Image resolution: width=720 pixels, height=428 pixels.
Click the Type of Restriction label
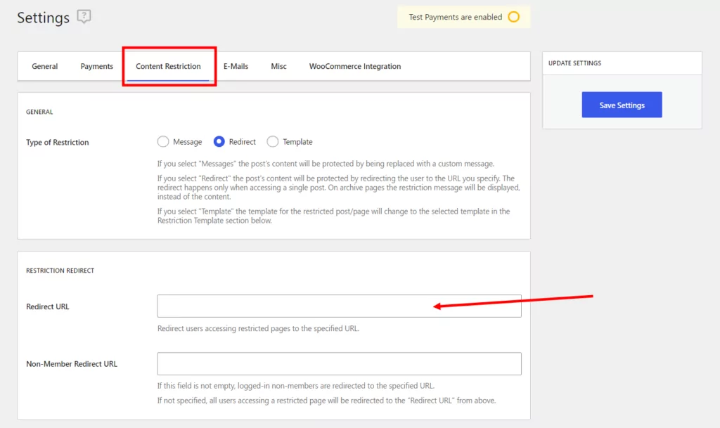[x=58, y=142]
